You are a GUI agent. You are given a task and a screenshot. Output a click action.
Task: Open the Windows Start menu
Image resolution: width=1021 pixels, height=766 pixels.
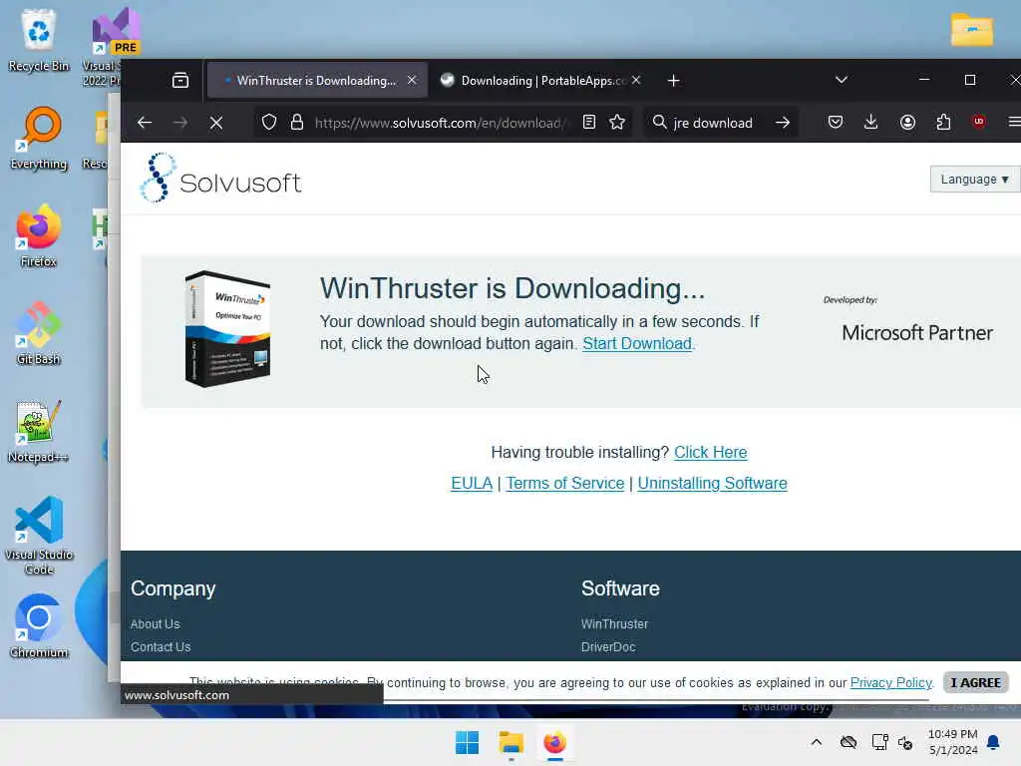click(x=467, y=742)
